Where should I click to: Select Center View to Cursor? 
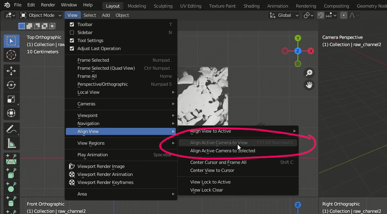click(212, 170)
